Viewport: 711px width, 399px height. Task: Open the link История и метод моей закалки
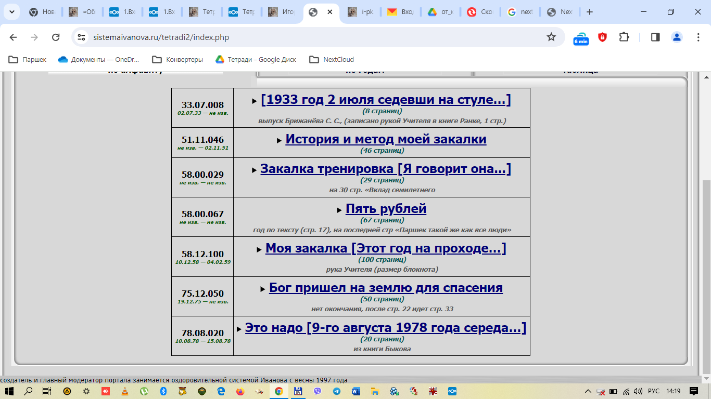click(386, 139)
